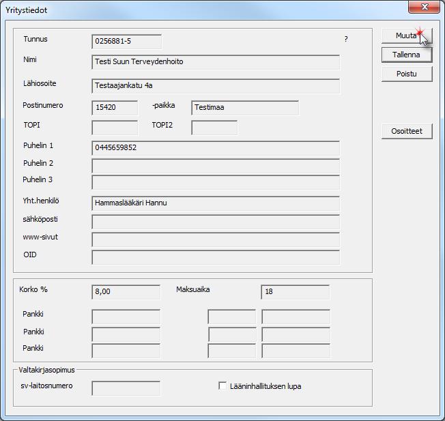Click the sähköposti email field
Image resolution: width=445 pixels, height=421 pixels.
click(216, 222)
